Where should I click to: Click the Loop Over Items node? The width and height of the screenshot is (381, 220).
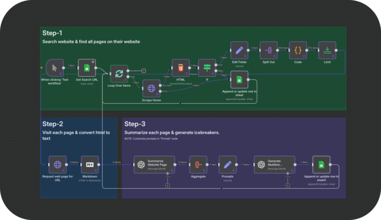119,74
